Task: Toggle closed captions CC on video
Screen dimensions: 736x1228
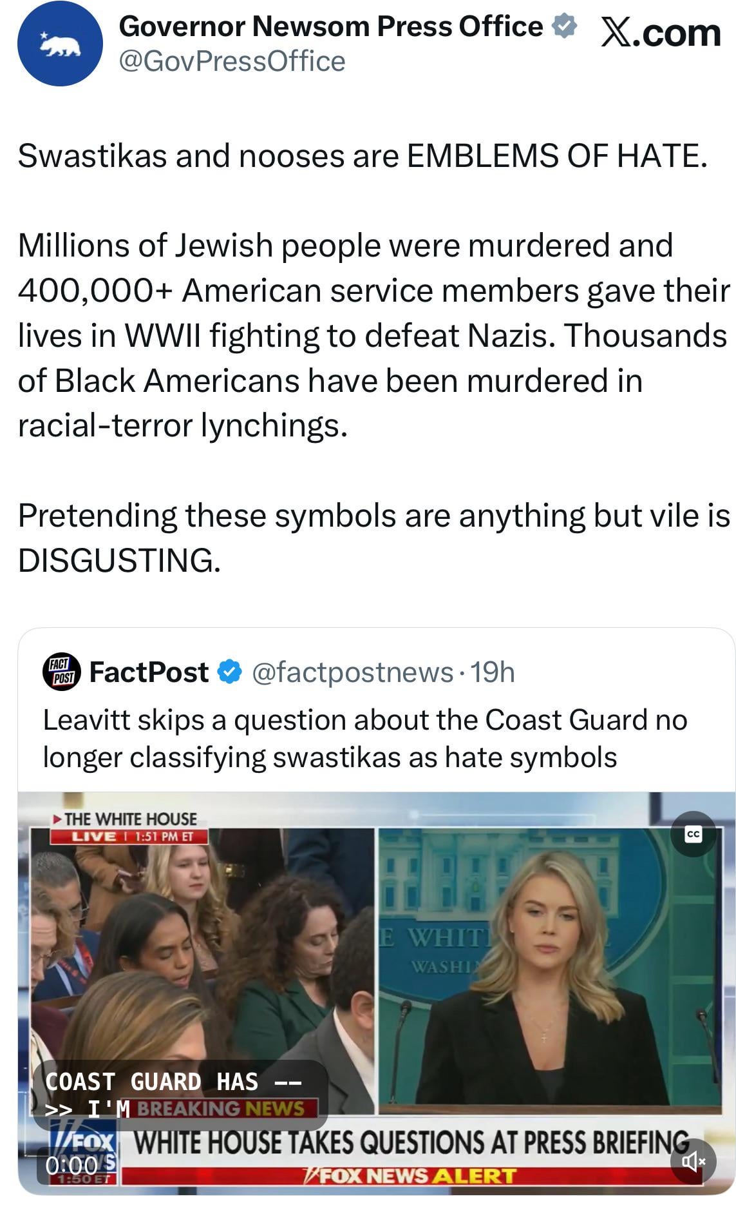Action: coord(694,834)
